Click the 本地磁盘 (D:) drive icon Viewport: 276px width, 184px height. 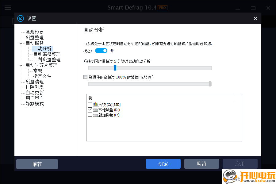click(x=95, y=109)
